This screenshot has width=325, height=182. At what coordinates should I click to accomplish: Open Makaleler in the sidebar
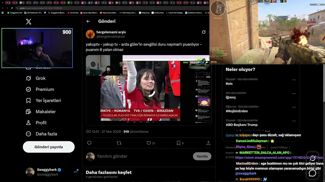[41, 112]
